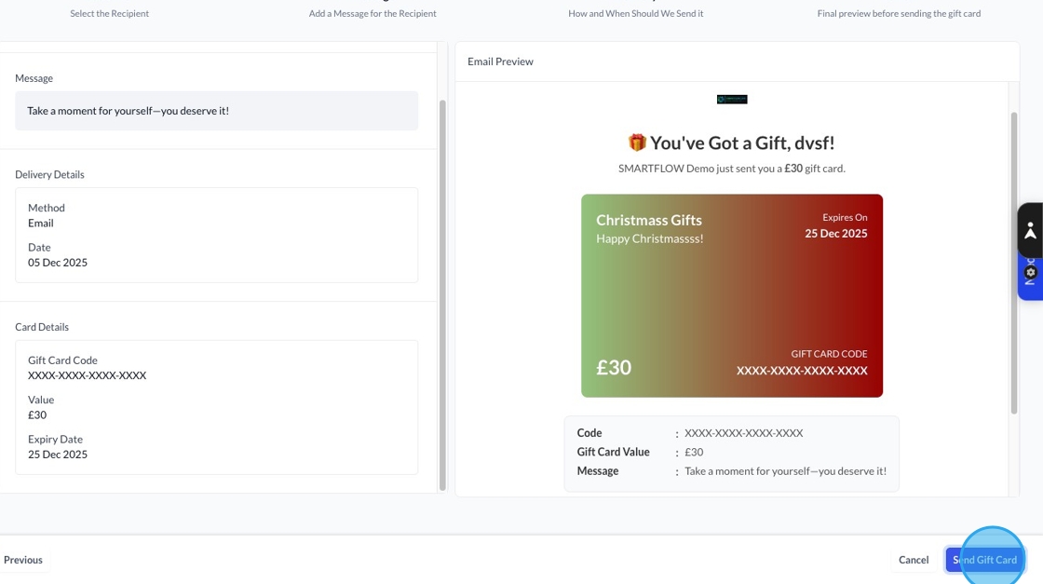The image size is (1043, 584).
Task: Select the 'Final preview' step
Action: 899,13
